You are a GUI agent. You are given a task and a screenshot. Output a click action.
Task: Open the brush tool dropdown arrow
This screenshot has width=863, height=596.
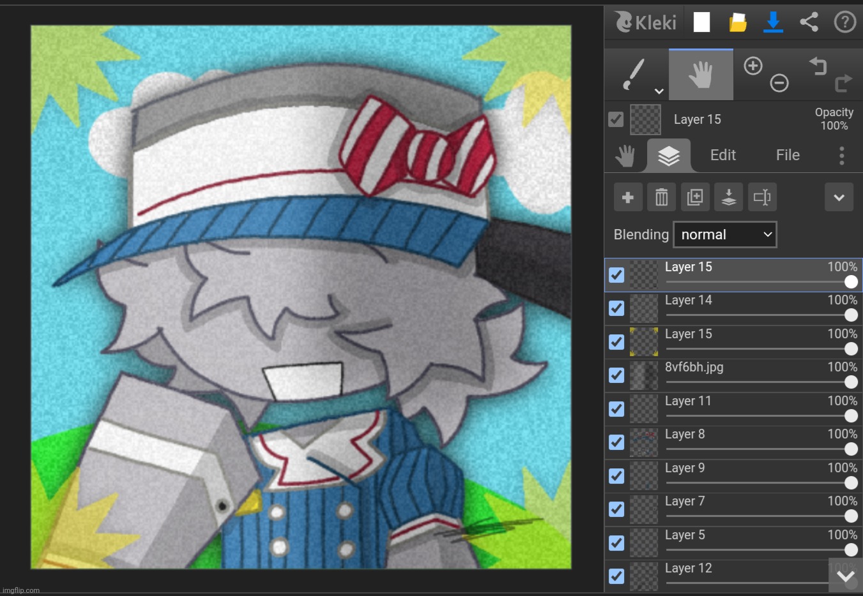click(659, 91)
